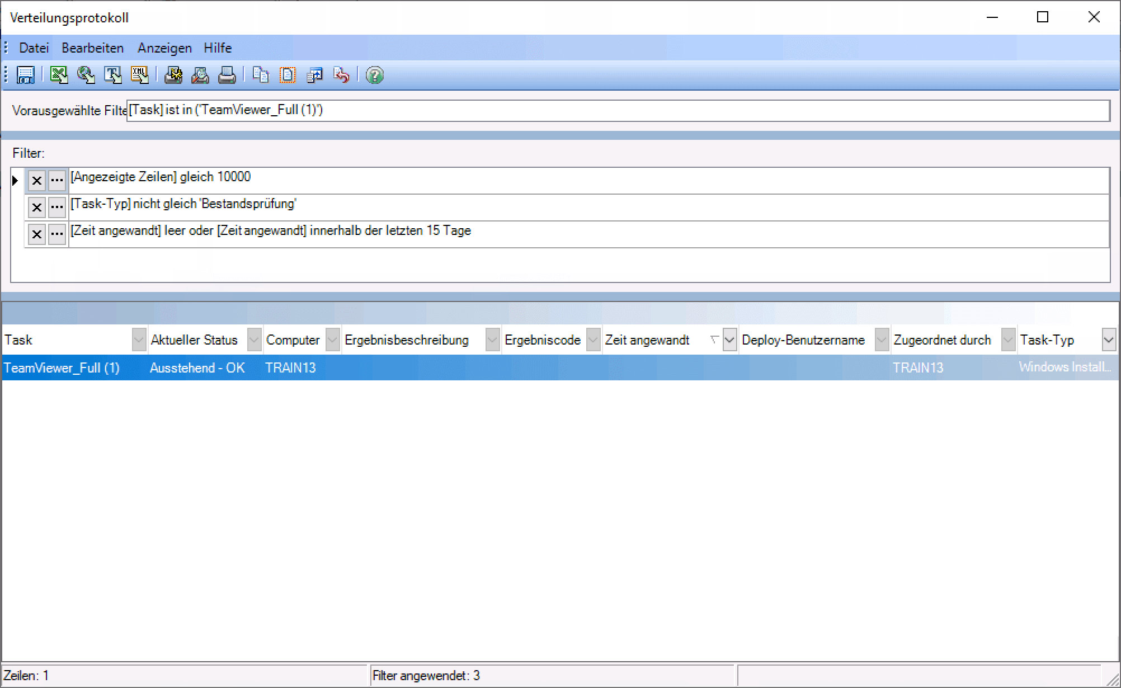Open the Task column filter dropdown

click(139, 340)
